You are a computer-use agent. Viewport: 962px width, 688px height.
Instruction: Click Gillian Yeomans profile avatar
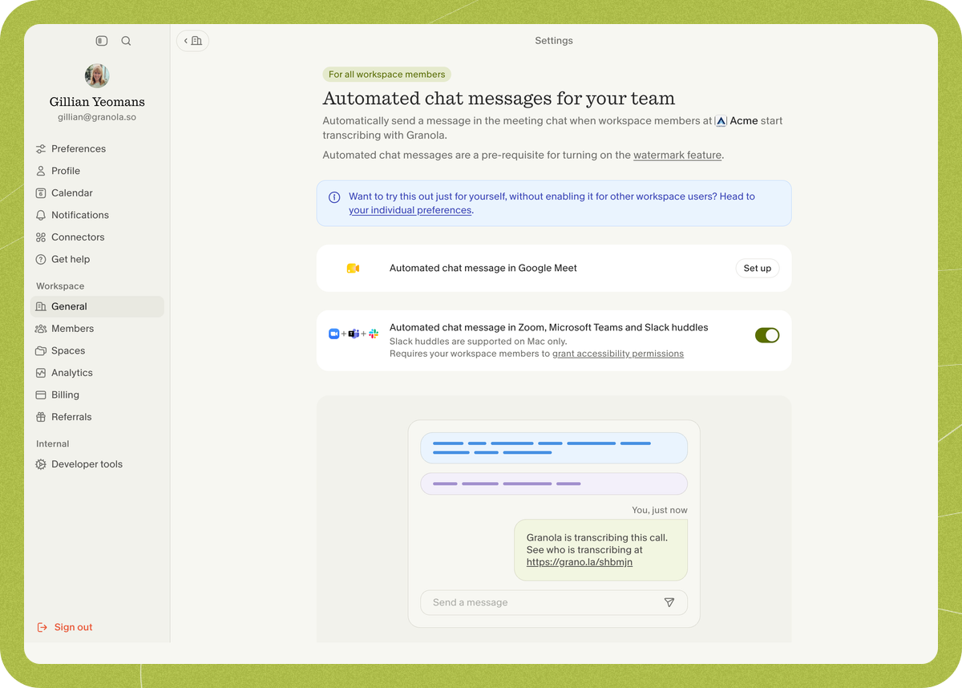click(x=97, y=76)
